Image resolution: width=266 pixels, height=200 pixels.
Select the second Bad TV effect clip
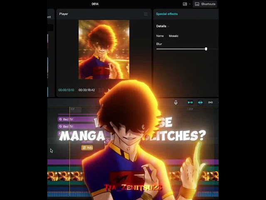(x=77, y=126)
